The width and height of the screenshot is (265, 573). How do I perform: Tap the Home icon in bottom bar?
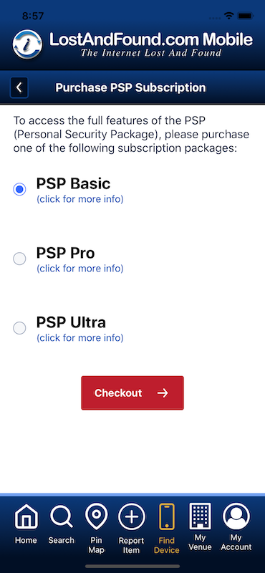pyautogui.click(x=26, y=516)
